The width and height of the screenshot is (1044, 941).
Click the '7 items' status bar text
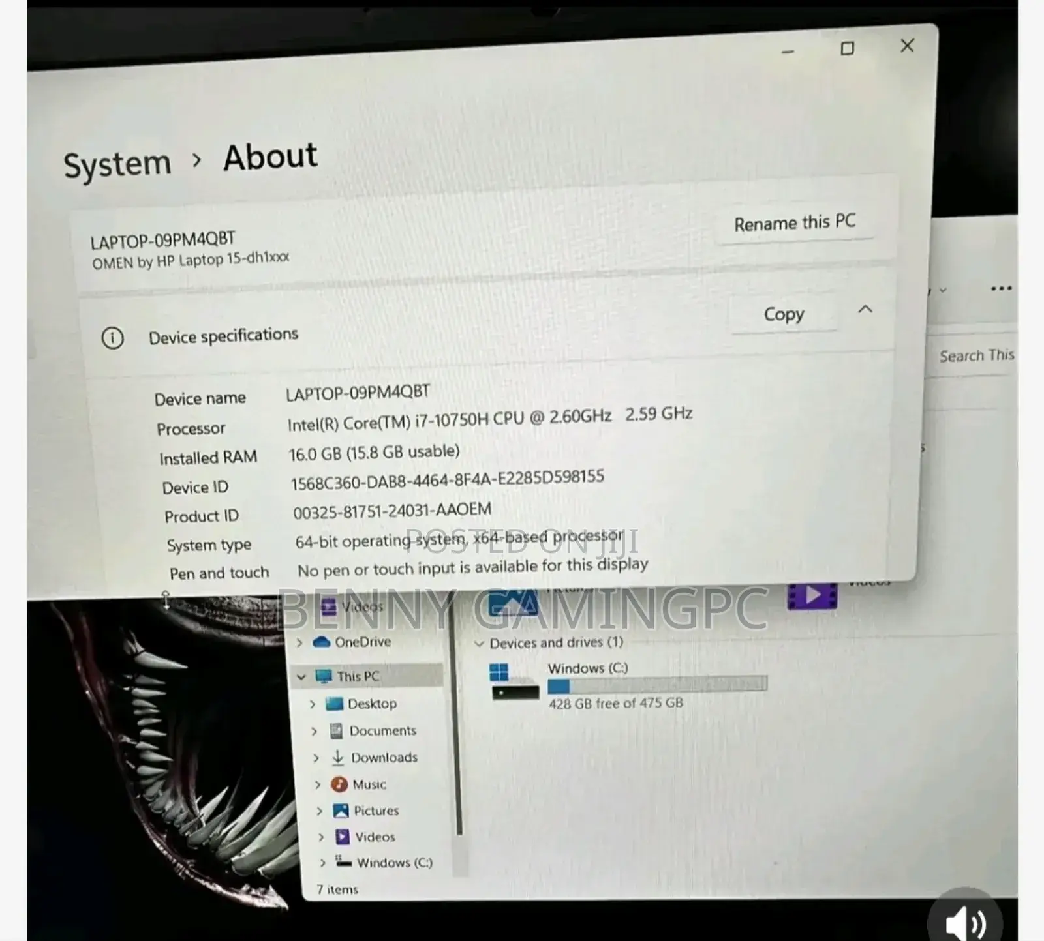point(337,889)
